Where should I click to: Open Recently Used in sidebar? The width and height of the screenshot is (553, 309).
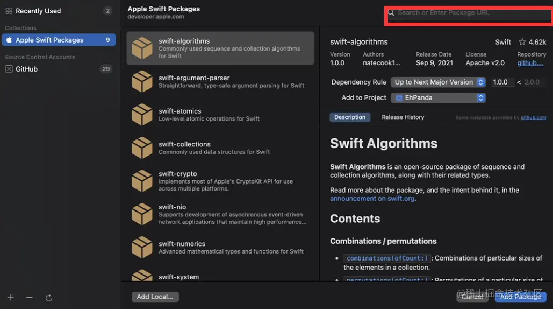(58, 11)
